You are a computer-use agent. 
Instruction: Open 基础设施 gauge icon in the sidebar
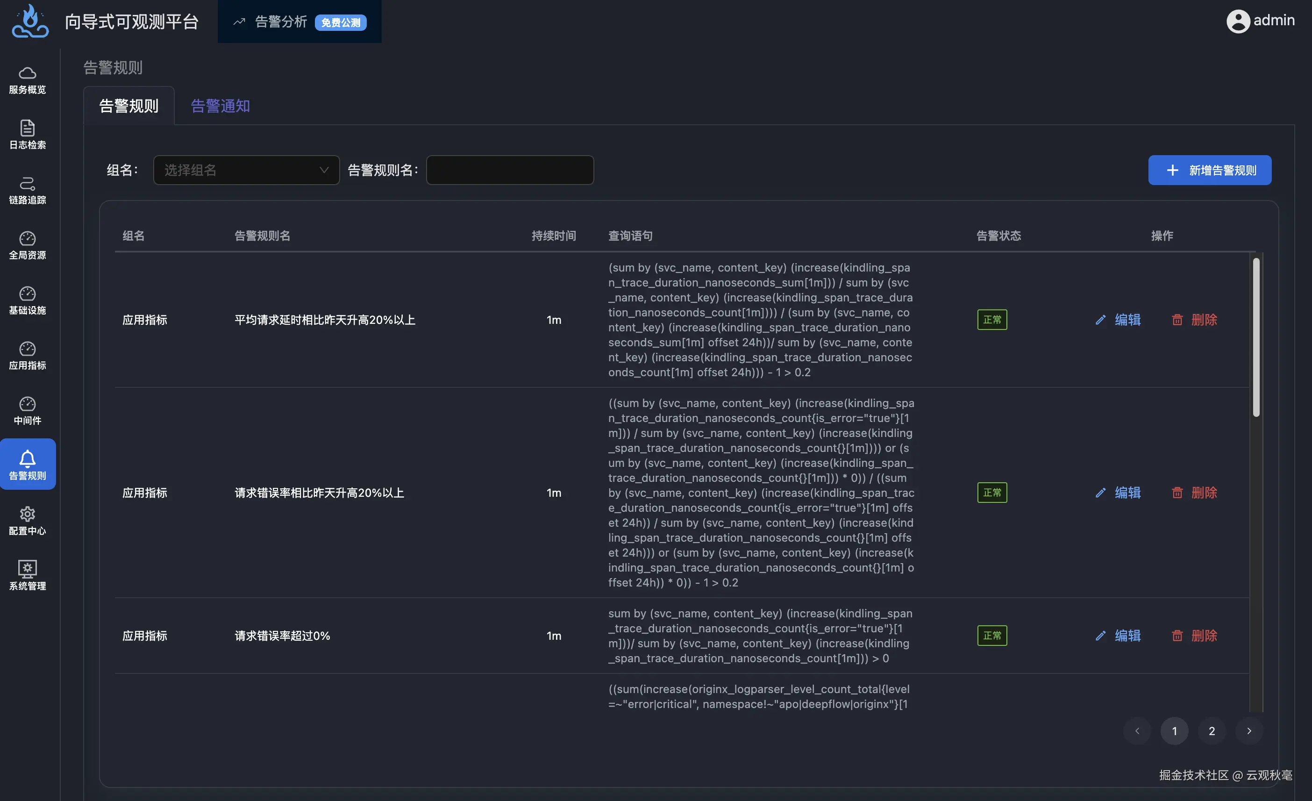(x=27, y=300)
